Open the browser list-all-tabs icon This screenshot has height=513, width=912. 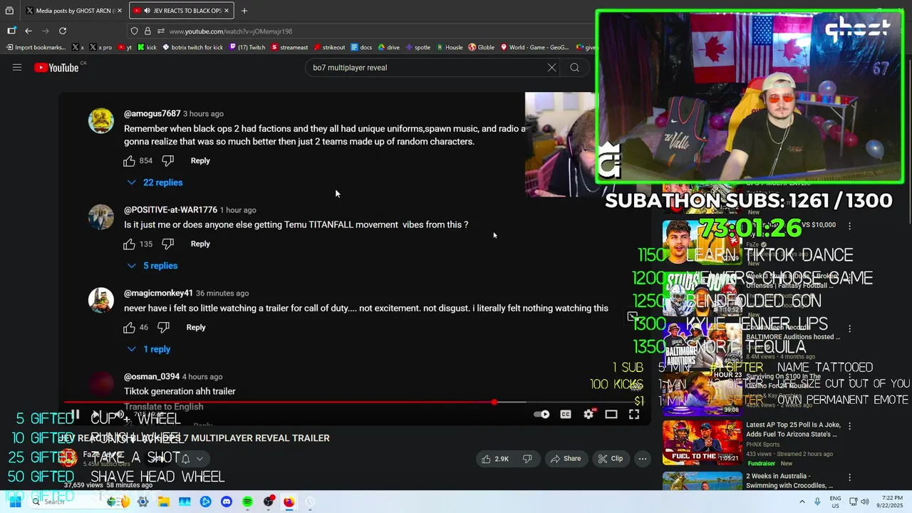[9, 11]
